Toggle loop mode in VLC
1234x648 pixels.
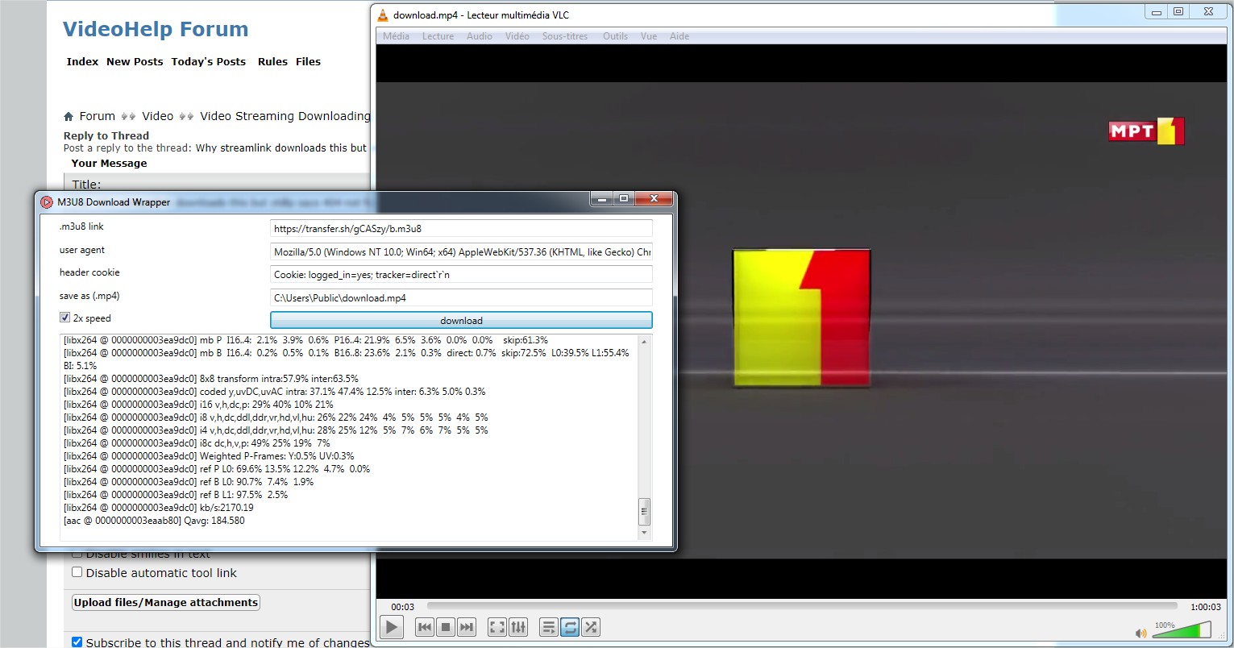(570, 627)
